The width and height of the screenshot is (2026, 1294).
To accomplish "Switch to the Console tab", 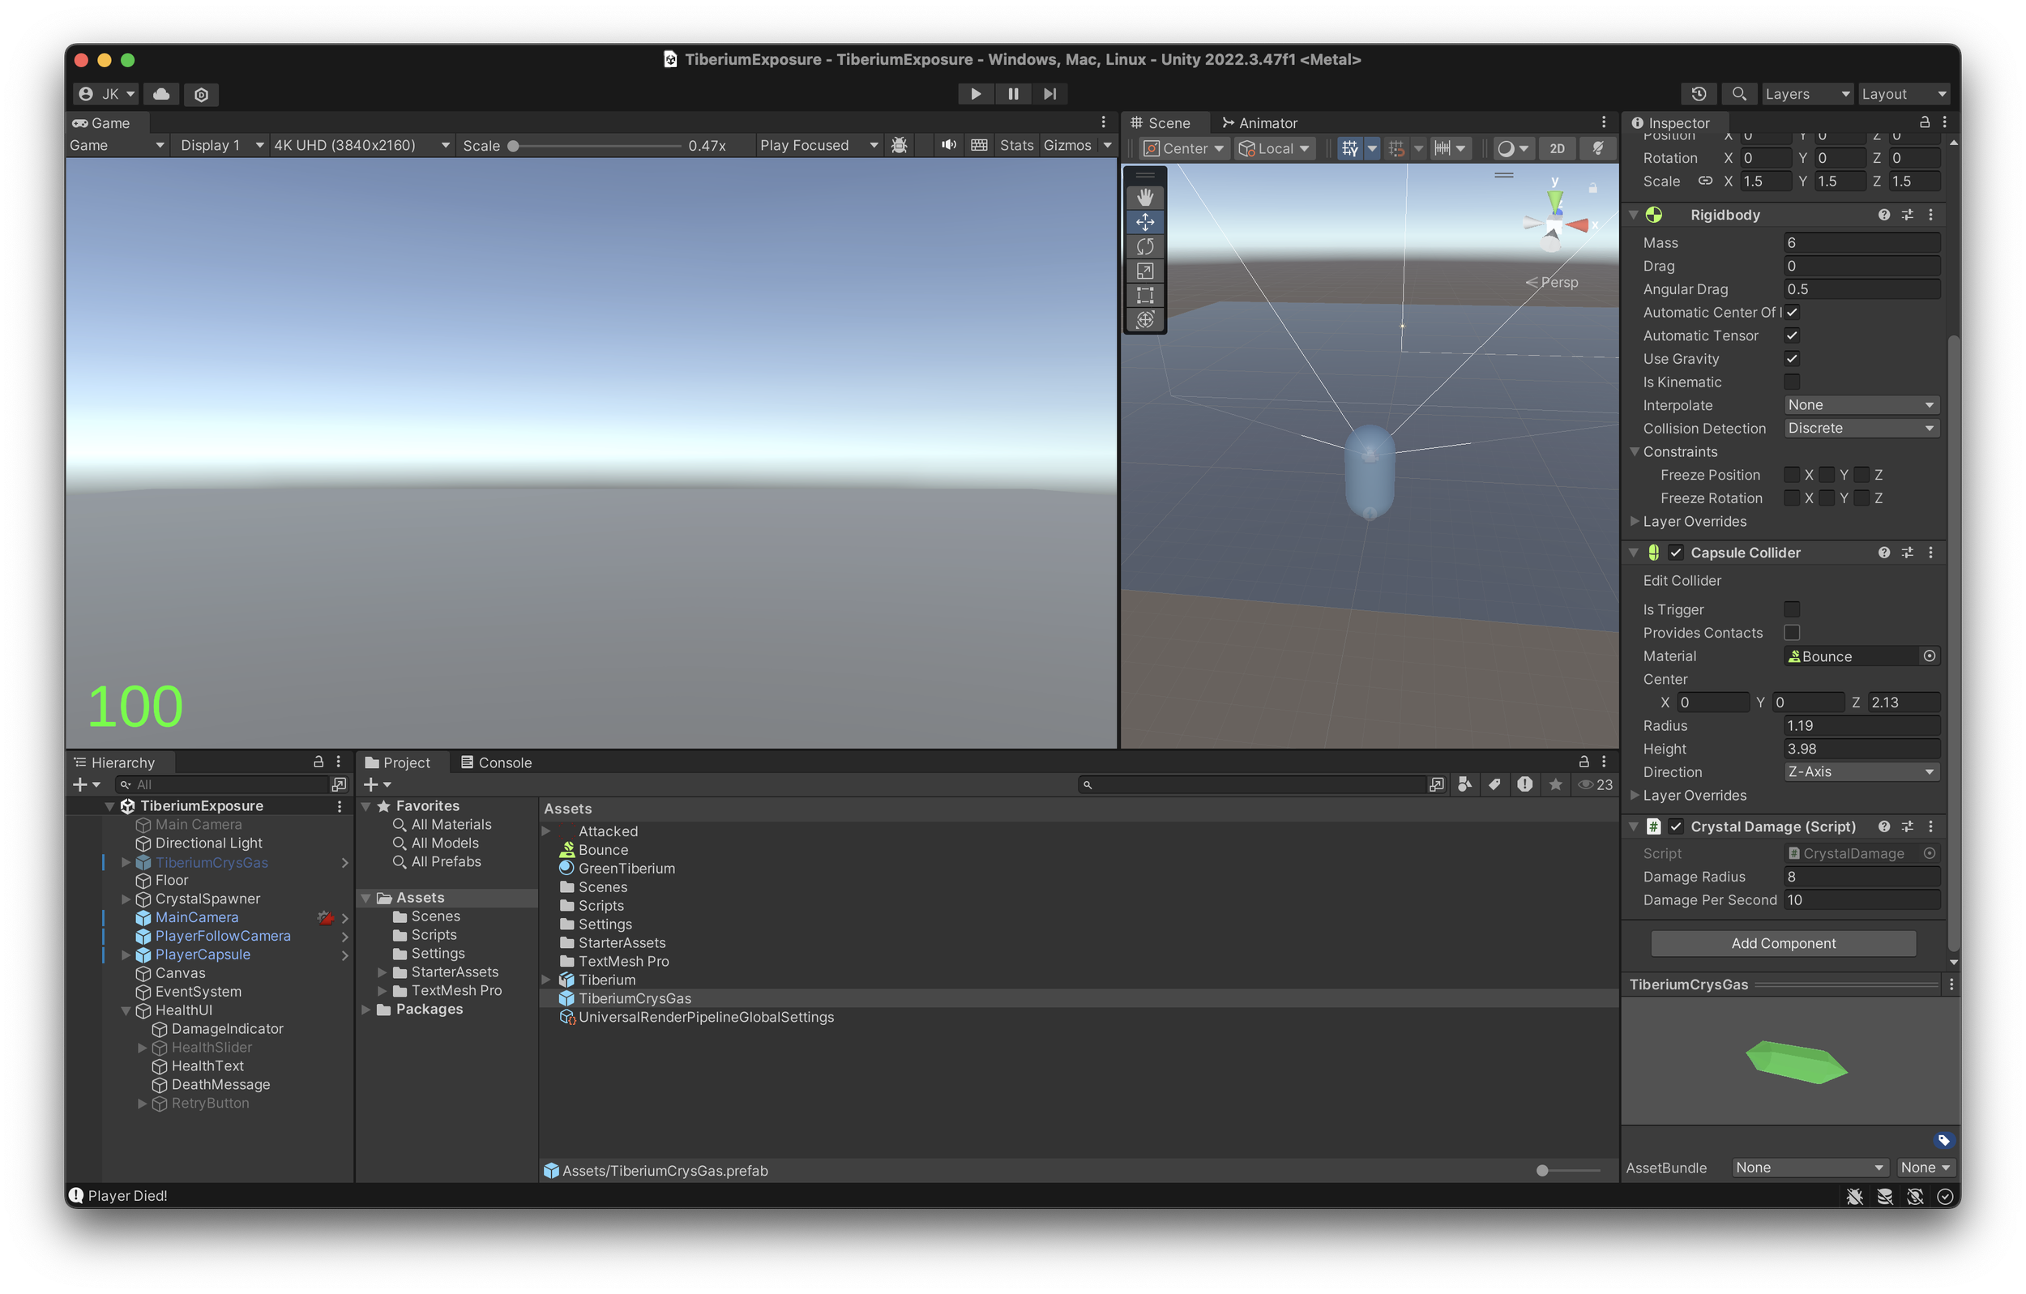I will point(497,762).
